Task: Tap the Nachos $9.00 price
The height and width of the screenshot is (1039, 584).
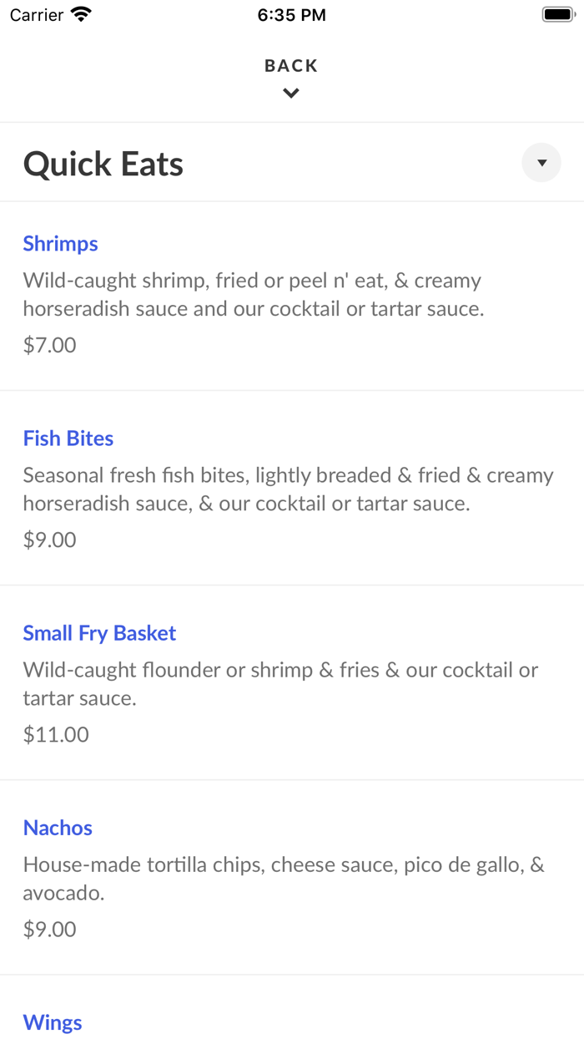Action: coord(50,929)
